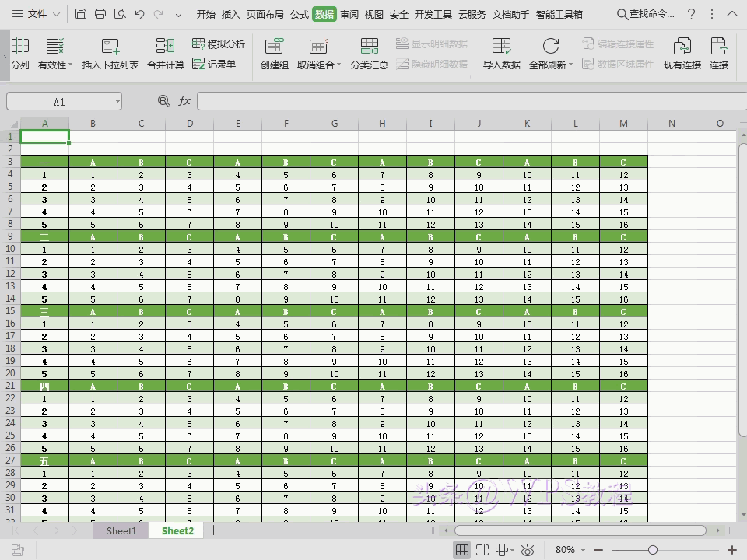This screenshot has width=747, height=560.
Task: Switch to Normal view in status bar
Action: click(461, 550)
